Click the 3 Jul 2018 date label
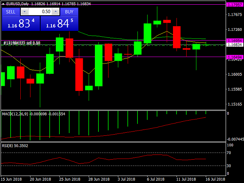 126,179
